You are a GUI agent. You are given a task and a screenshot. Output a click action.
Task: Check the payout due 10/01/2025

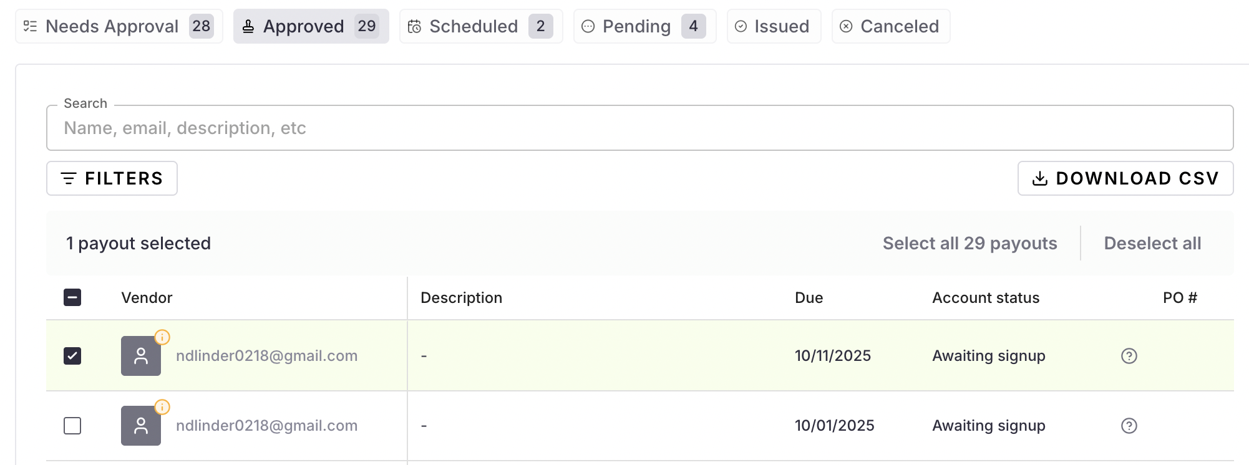(x=72, y=426)
